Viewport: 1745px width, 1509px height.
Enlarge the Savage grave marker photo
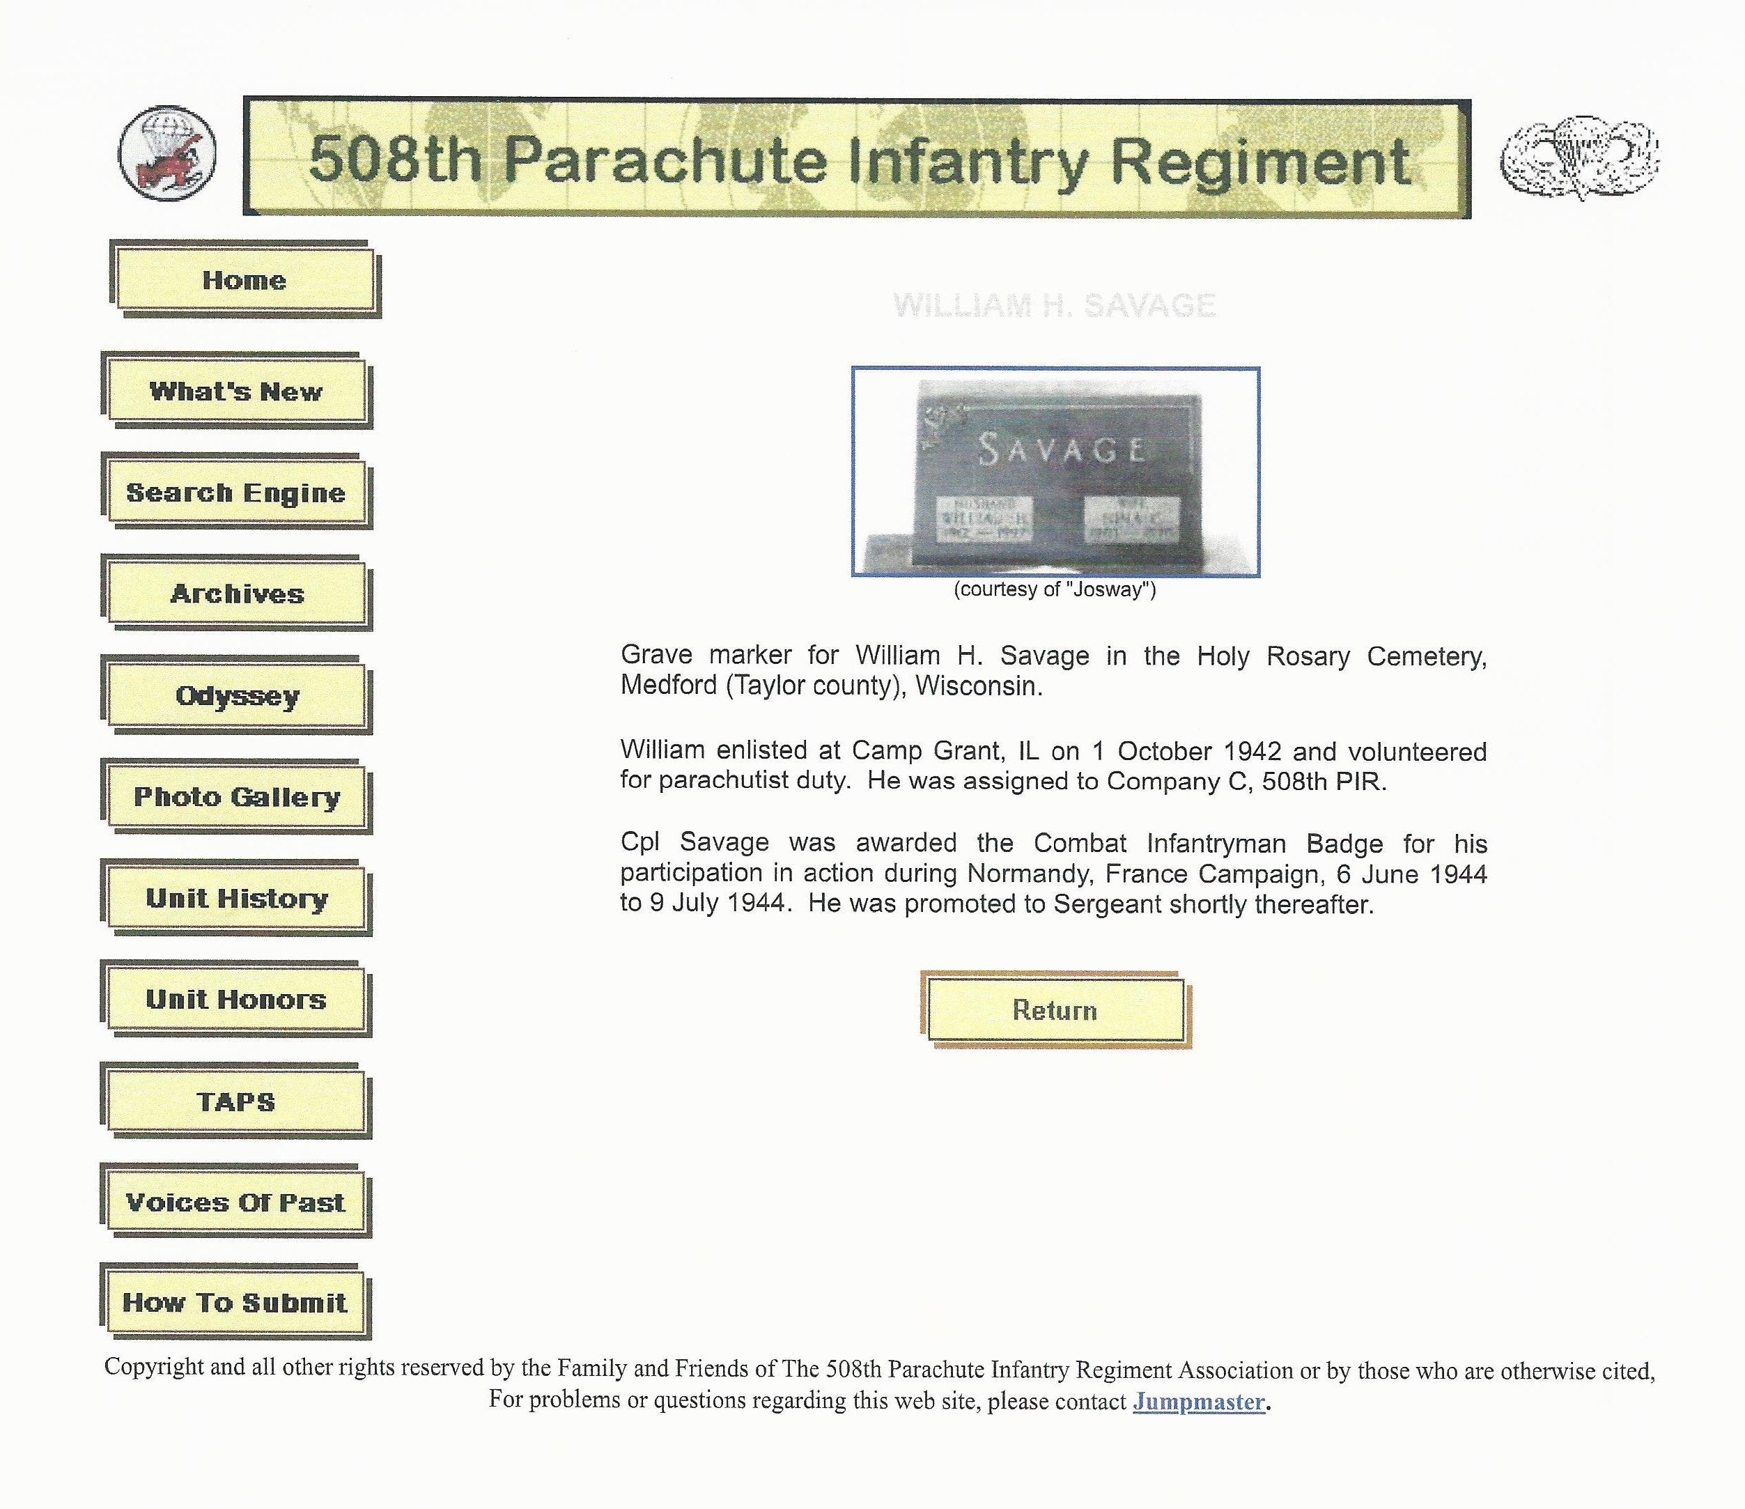tap(1055, 472)
